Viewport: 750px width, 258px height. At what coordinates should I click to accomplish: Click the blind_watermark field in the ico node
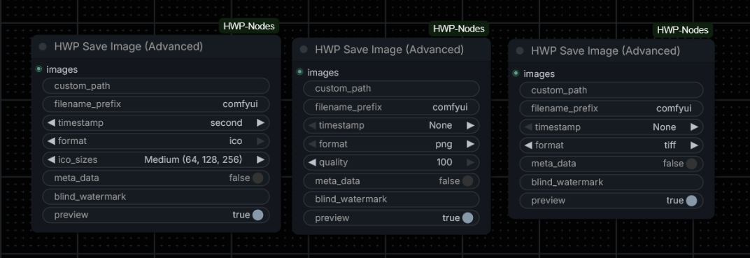(x=156, y=196)
